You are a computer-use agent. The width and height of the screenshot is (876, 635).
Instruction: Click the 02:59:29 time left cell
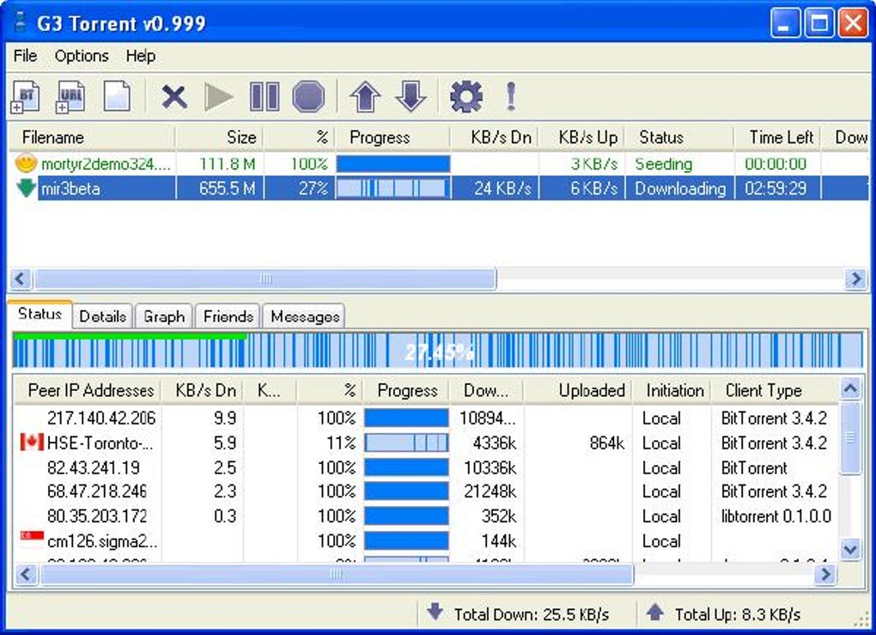[776, 188]
